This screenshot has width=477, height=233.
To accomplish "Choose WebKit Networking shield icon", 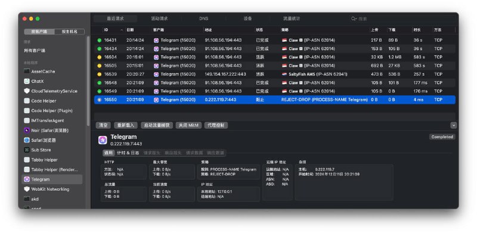I will [26, 189].
